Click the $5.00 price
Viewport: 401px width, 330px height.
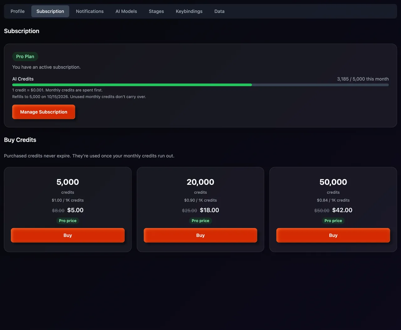point(76,210)
